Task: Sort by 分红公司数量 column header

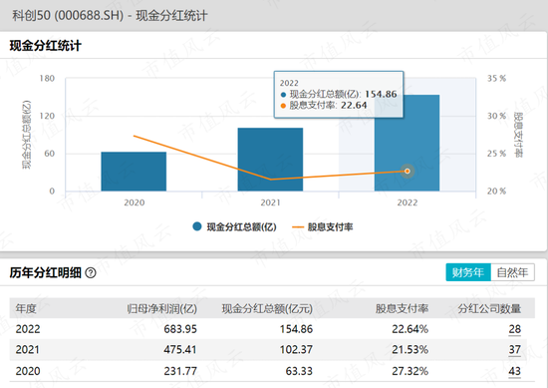Action: pos(489,308)
